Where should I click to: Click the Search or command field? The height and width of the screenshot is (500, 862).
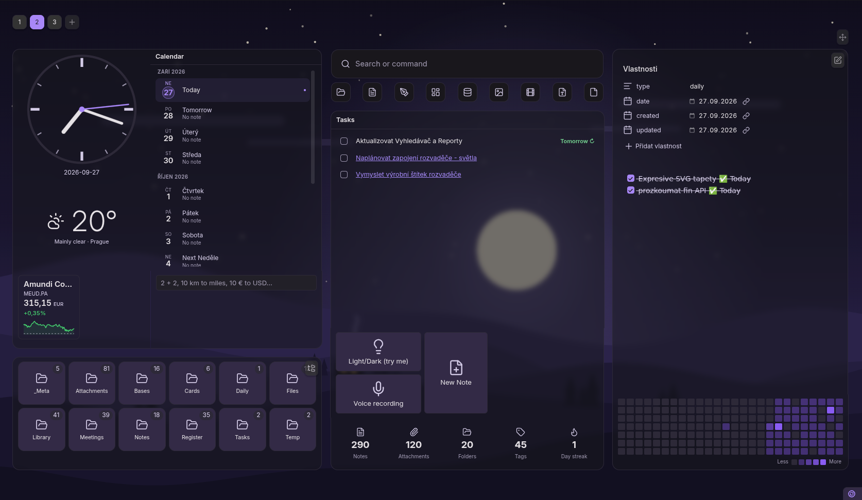[467, 64]
